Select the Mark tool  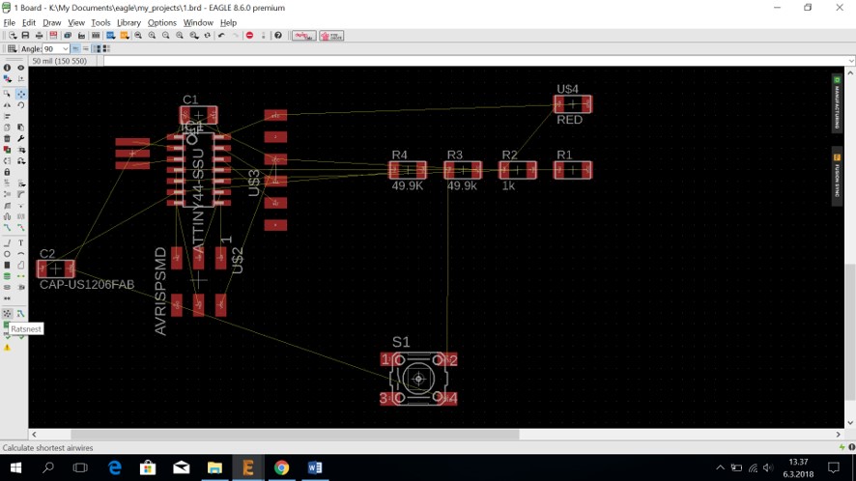tap(20, 79)
